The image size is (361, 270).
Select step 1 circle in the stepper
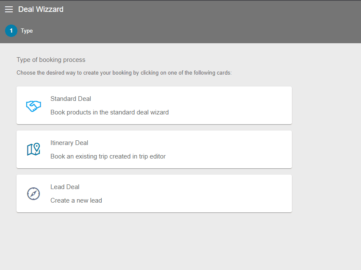tap(11, 31)
